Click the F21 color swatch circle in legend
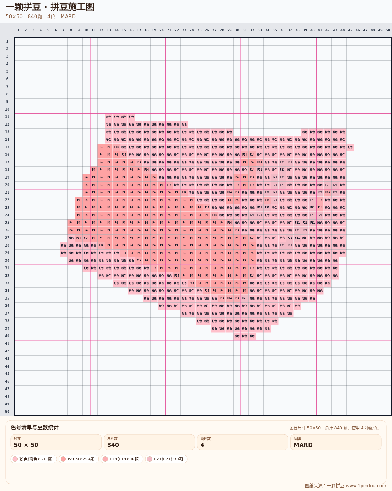The height and width of the screenshot is (491, 392). coord(150,459)
